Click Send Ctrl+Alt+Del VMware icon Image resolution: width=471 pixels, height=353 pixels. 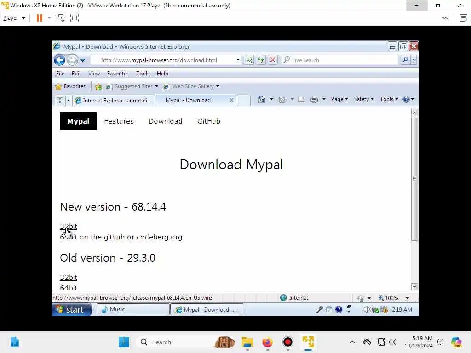61,18
